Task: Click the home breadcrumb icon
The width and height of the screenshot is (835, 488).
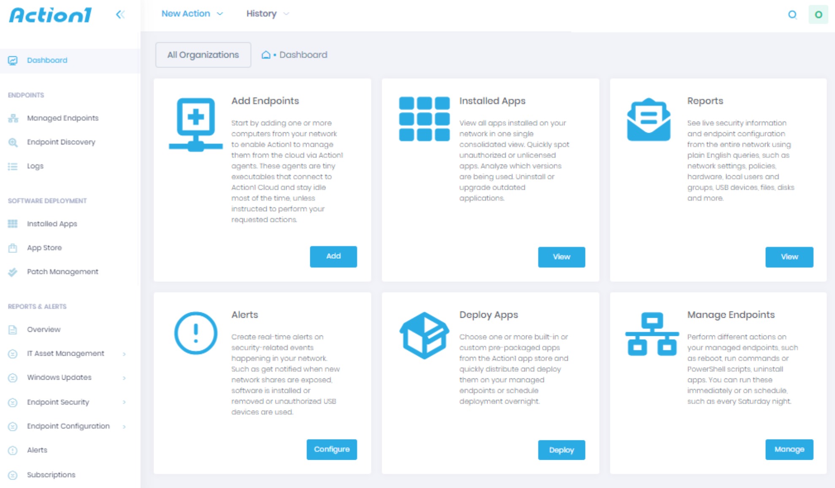Action: [x=266, y=55]
